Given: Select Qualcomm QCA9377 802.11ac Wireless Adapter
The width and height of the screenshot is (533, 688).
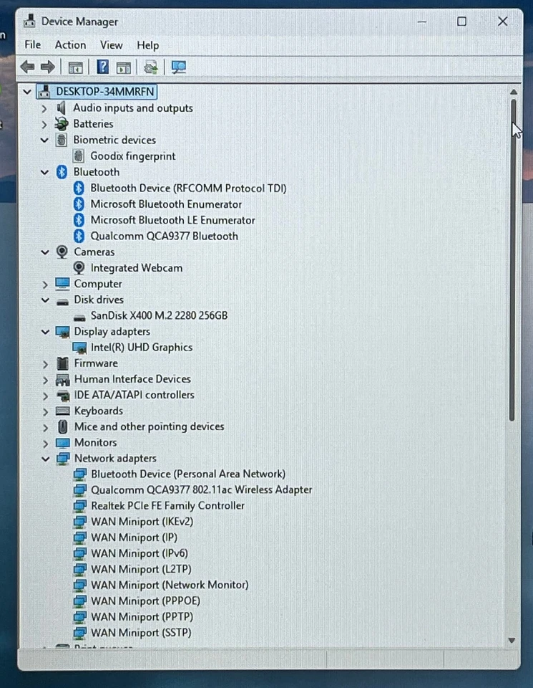Looking at the screenshot, I should 202,489.
